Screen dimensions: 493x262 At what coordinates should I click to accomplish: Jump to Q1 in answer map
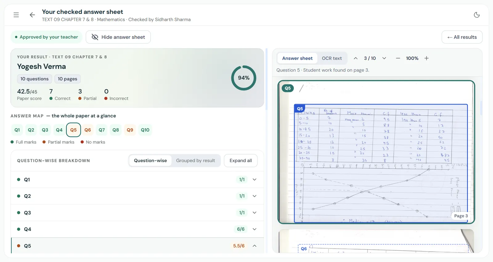(17, 130)
